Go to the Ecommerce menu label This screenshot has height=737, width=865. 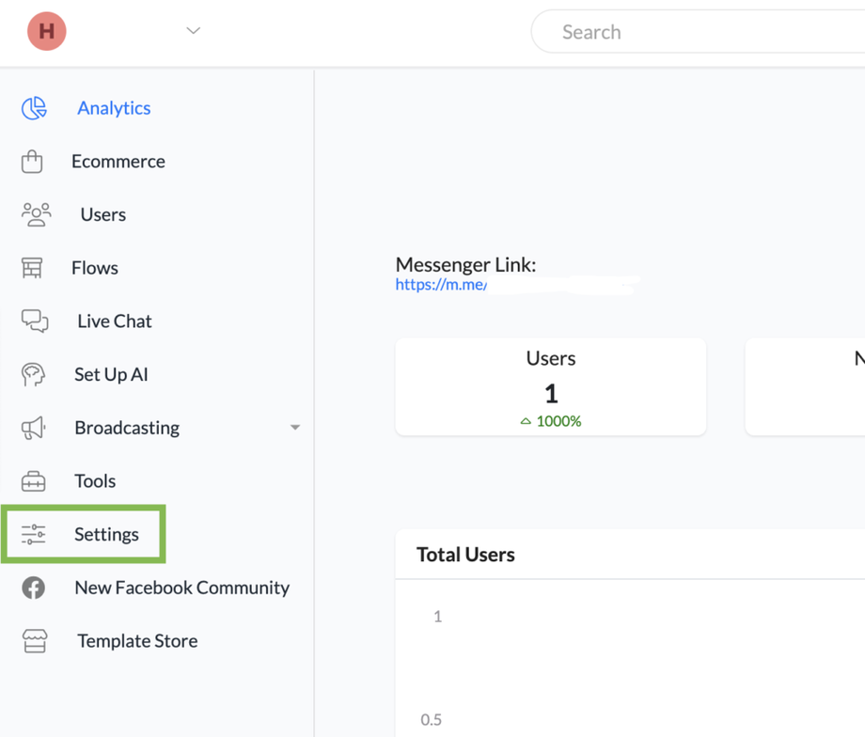click(118, 162)
